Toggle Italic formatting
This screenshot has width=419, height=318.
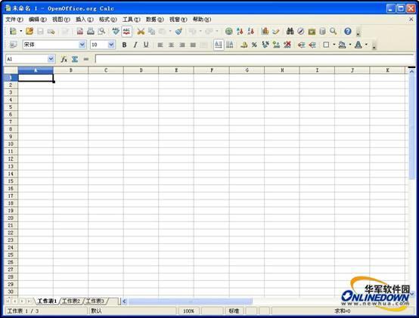[x=135, y=45]
